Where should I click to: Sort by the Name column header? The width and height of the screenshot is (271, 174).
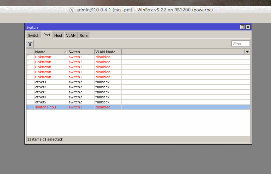[x=51, y=52]
